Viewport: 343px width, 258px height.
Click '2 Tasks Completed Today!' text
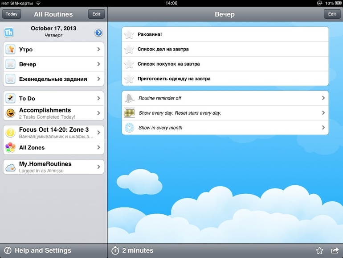click(x=47, y=117)
